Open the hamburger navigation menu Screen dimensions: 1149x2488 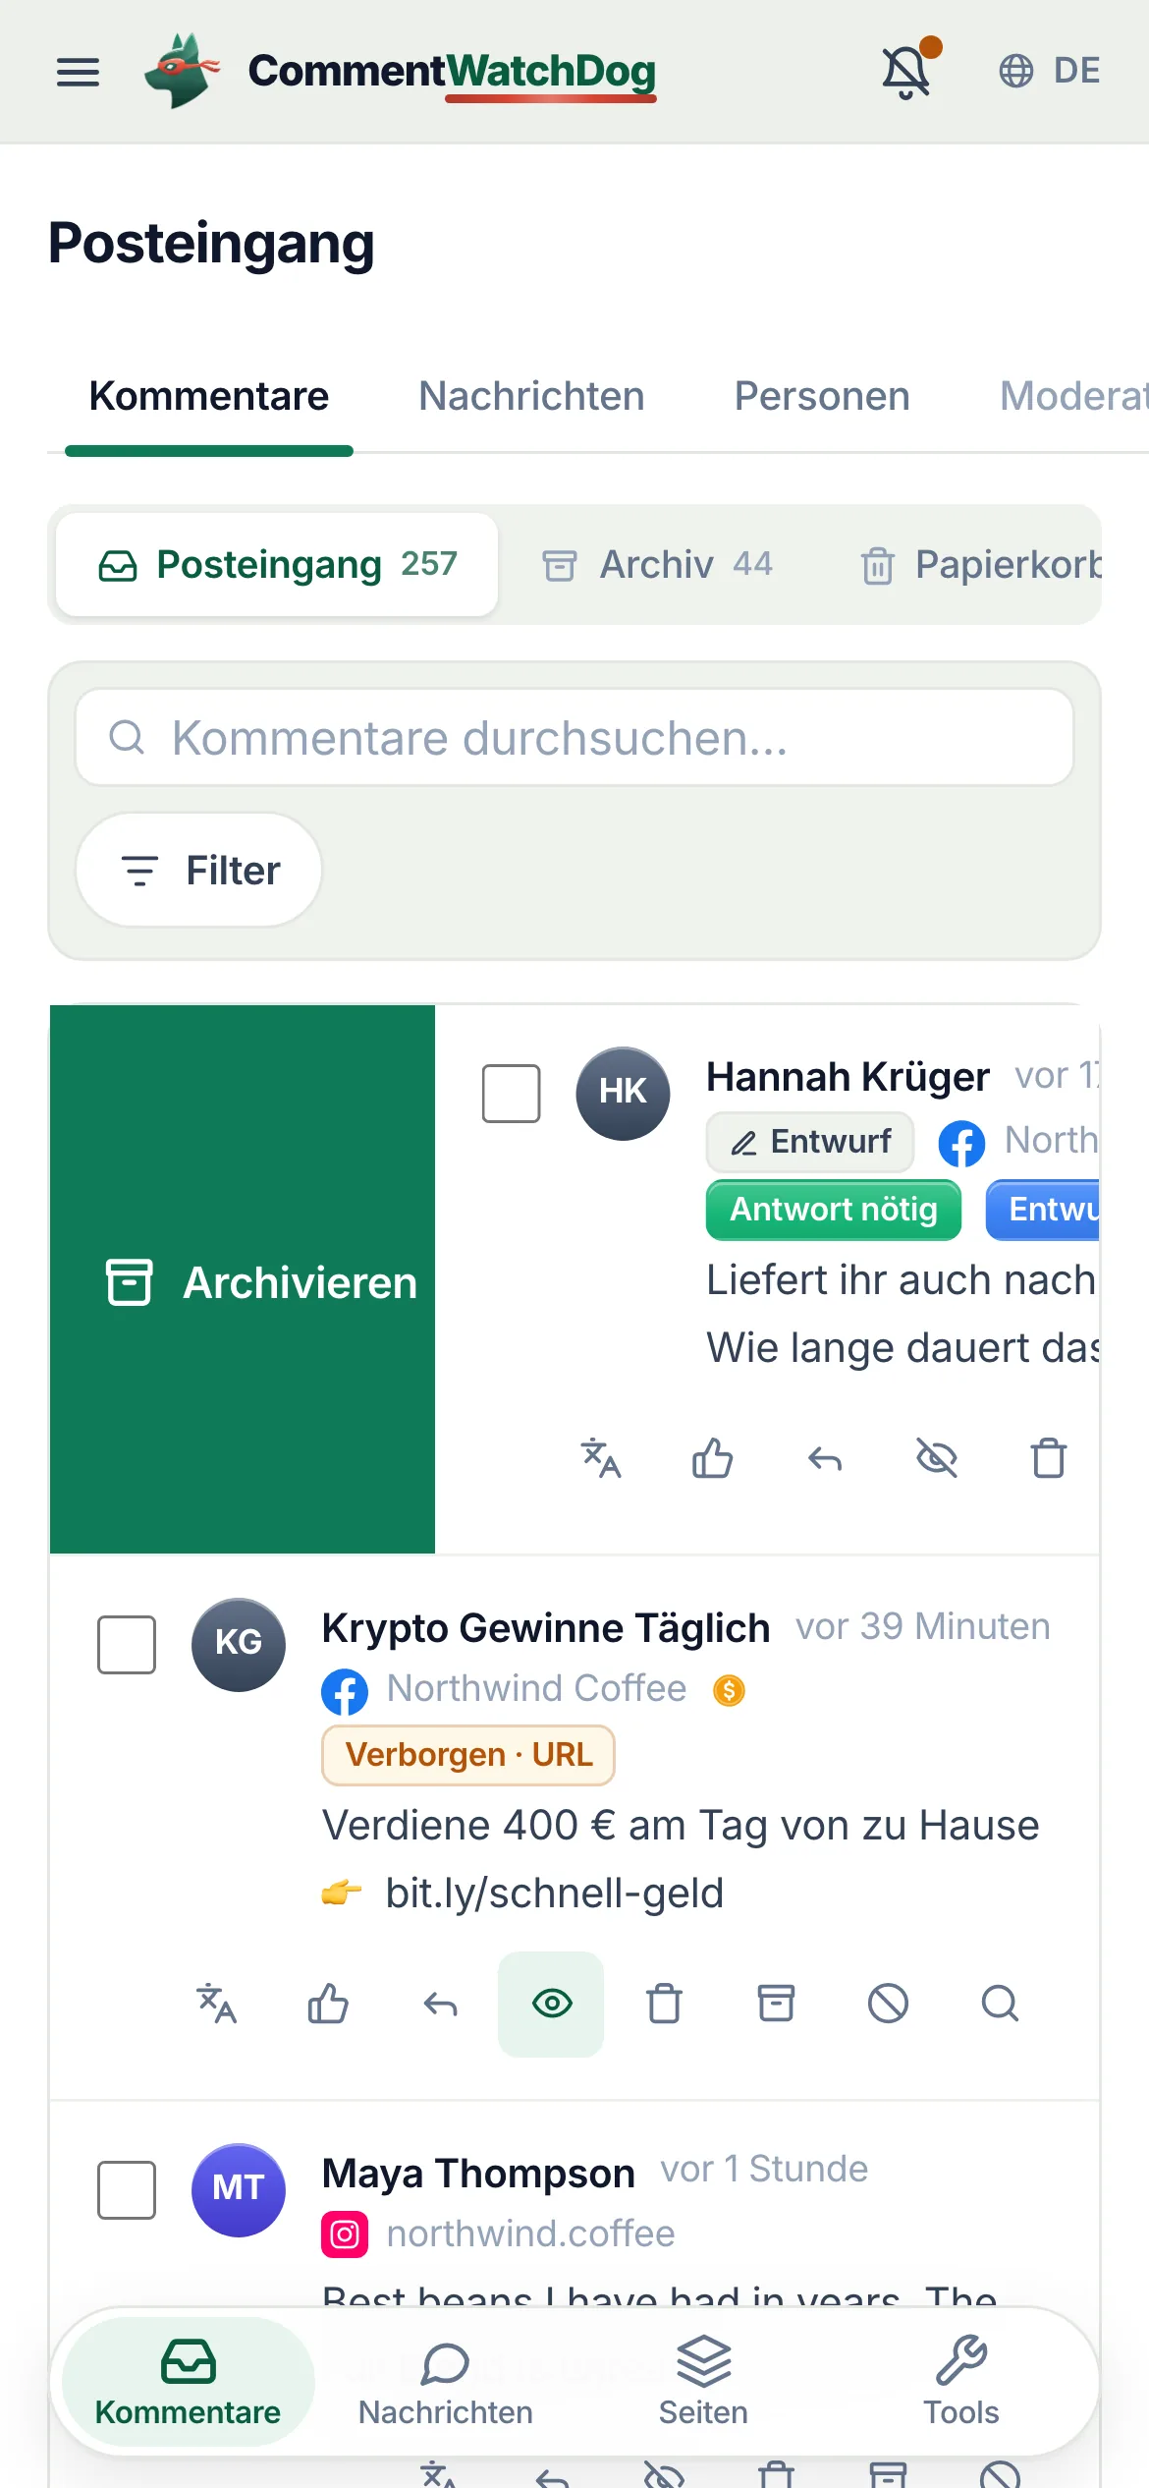click(x=78, y=72)
